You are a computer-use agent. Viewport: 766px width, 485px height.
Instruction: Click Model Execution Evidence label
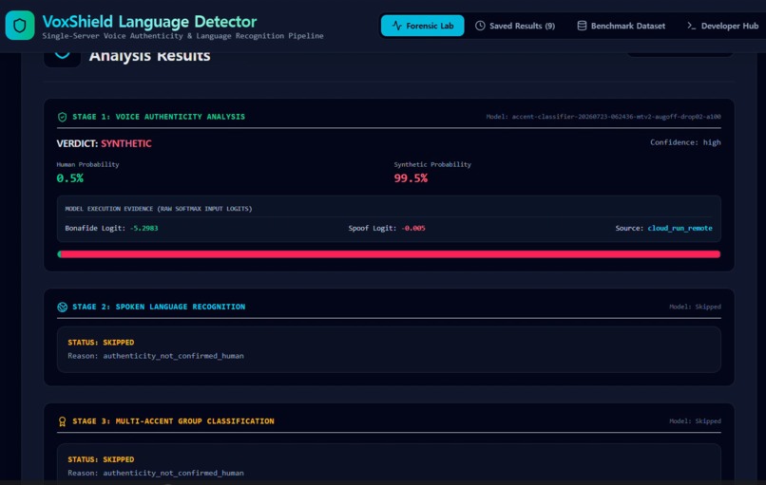coord(159,209)
